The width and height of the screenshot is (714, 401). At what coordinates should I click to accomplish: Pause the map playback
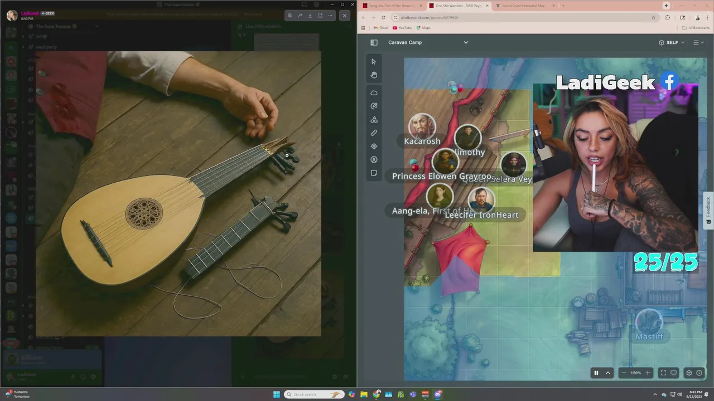pos(596,373)
